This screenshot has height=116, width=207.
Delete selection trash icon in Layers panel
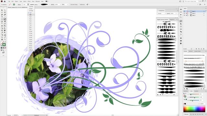point(204,49)
